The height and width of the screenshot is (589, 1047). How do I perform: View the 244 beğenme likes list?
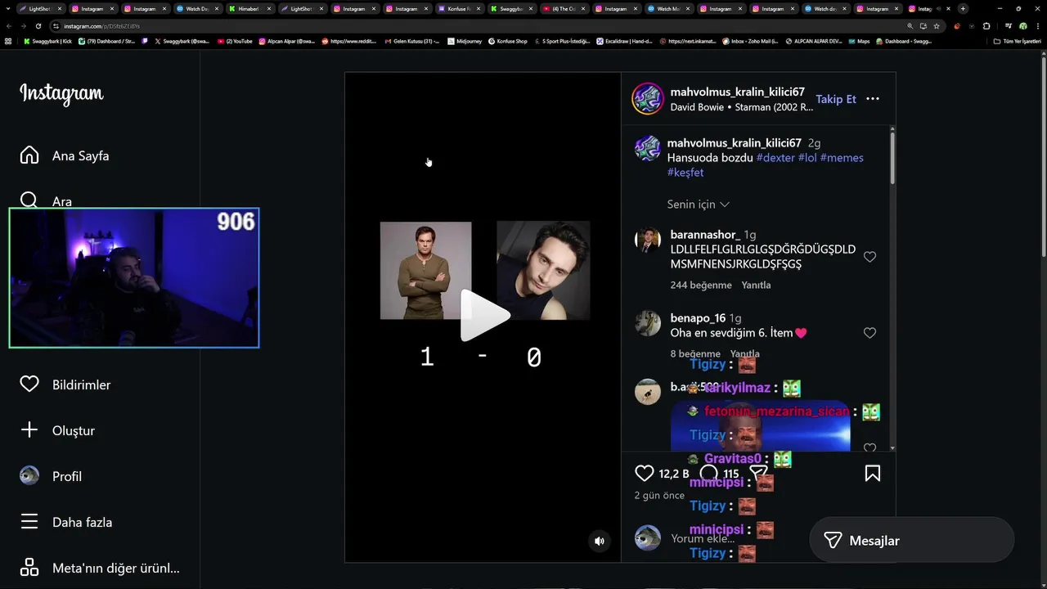pos(701,285)
